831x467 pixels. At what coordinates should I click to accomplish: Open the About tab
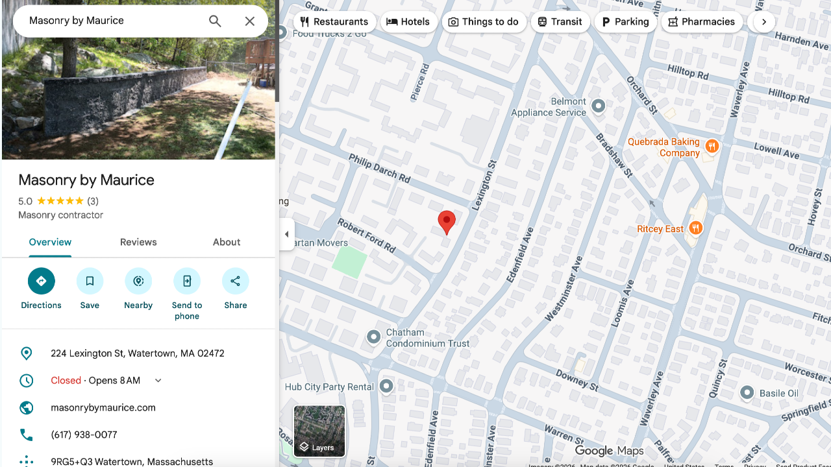227,243
